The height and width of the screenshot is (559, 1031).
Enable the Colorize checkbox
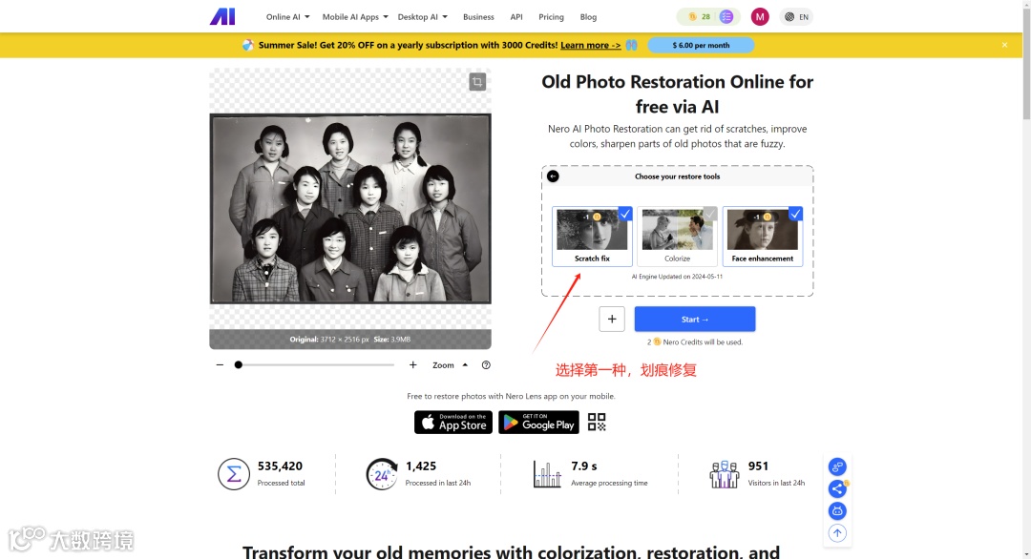tap(710, 214)
